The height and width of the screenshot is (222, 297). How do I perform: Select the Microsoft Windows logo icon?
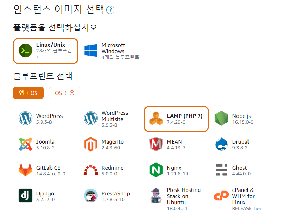tap(91, 50)
